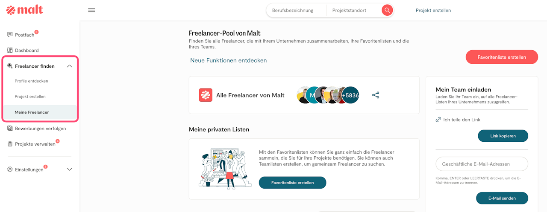Click the Malt icon on freelancer card
This screenshot has height=212, width=547.
(206, 95)
